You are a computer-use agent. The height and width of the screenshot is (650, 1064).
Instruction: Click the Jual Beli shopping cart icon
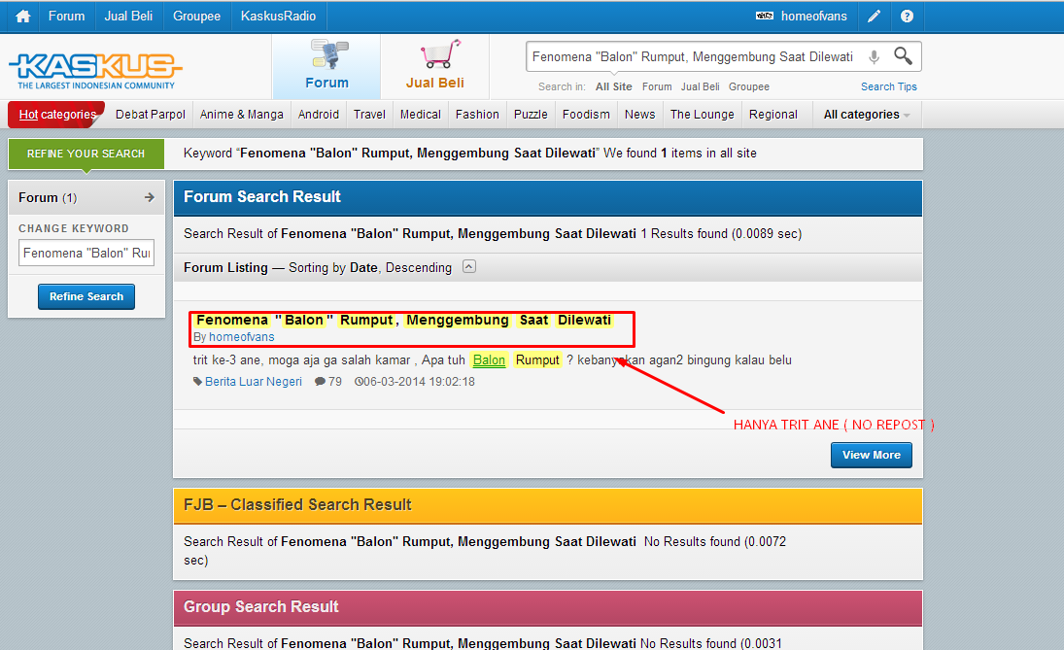(x=436, y=54)
